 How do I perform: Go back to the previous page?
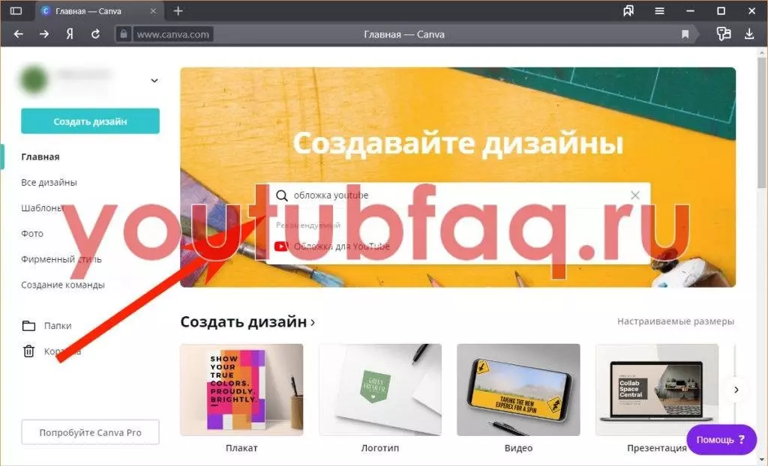(19, 34)
